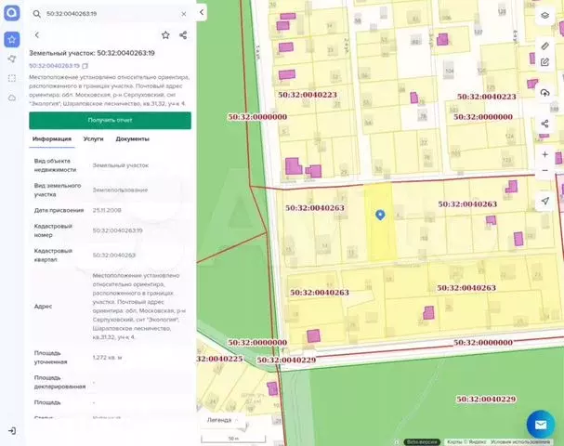Copy cadastral number with copy icon
The image size is (564, 446).
[85, 66]
